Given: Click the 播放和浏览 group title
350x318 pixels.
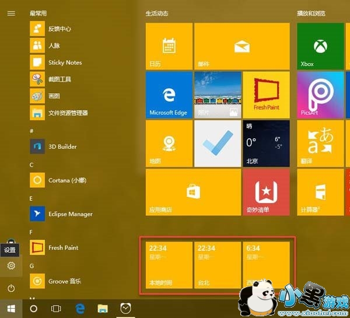Looking at the screenshot, I should point(311,13).
